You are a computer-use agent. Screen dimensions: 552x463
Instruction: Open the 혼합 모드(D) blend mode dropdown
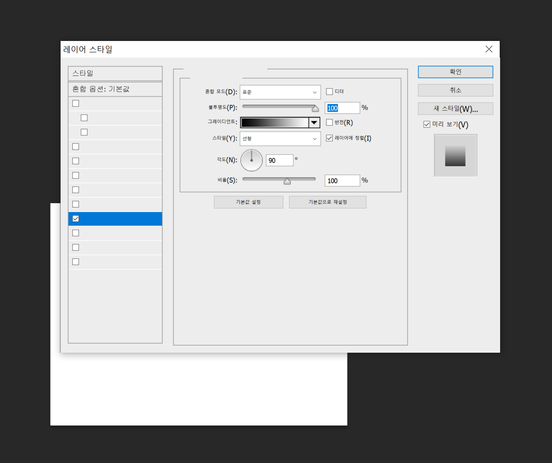click(280, 92)
